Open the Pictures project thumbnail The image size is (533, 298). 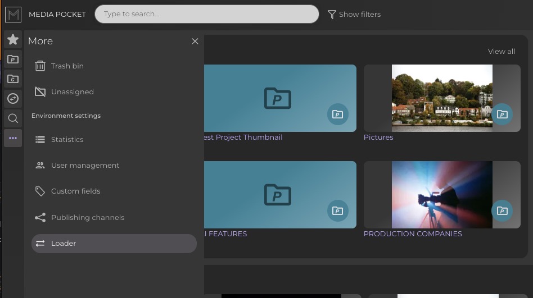tap(441, 98)
